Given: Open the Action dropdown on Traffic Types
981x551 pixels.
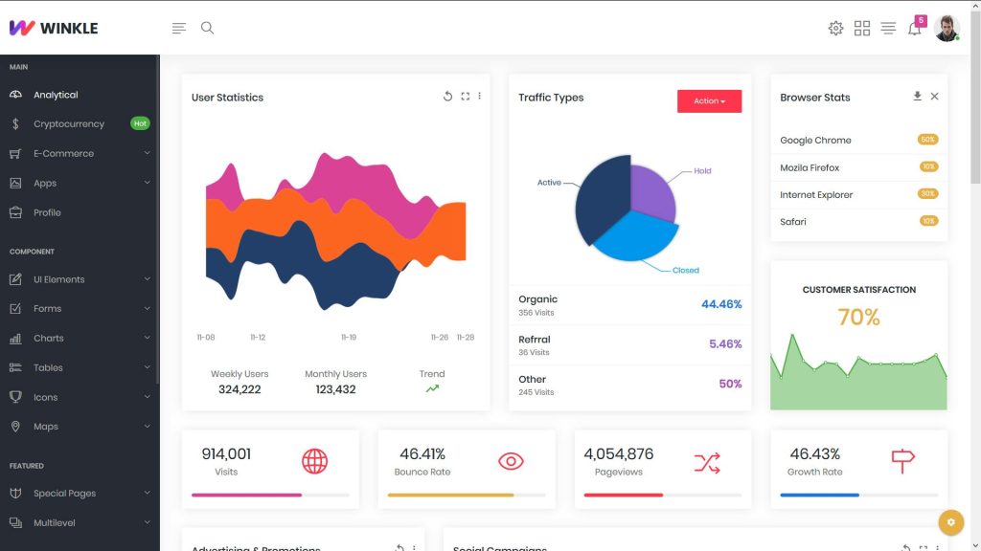Looking at the screenshot, I should tap(709, 100).
